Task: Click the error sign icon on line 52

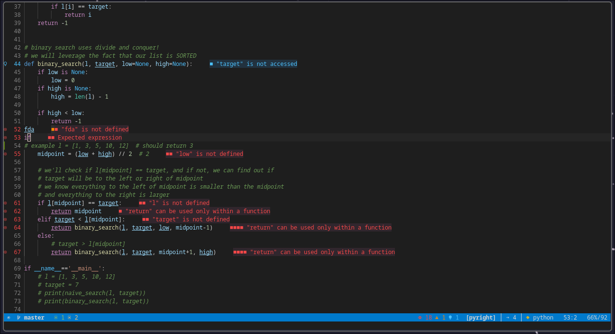Action: (x=5, y=129)
